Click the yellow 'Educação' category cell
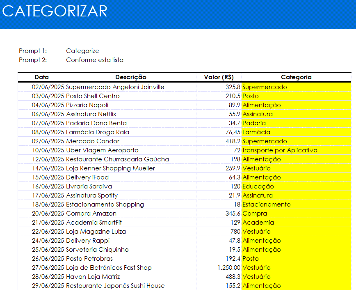The width and height of the screenshot is (356, 294). pyautogui.click(x=258, y=186)
